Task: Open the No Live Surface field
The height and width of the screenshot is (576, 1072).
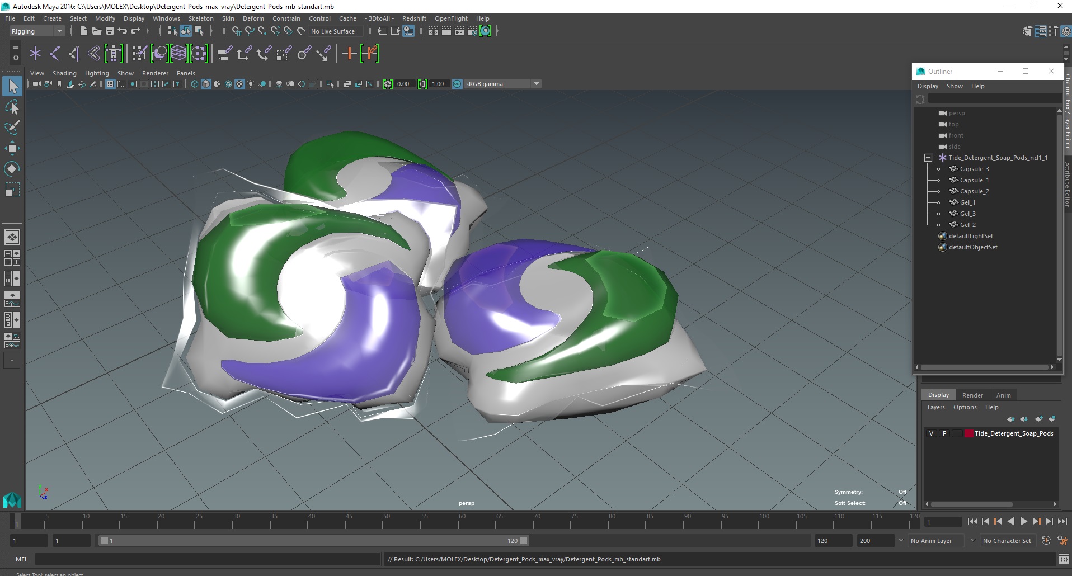Action: tap(335, 31)
